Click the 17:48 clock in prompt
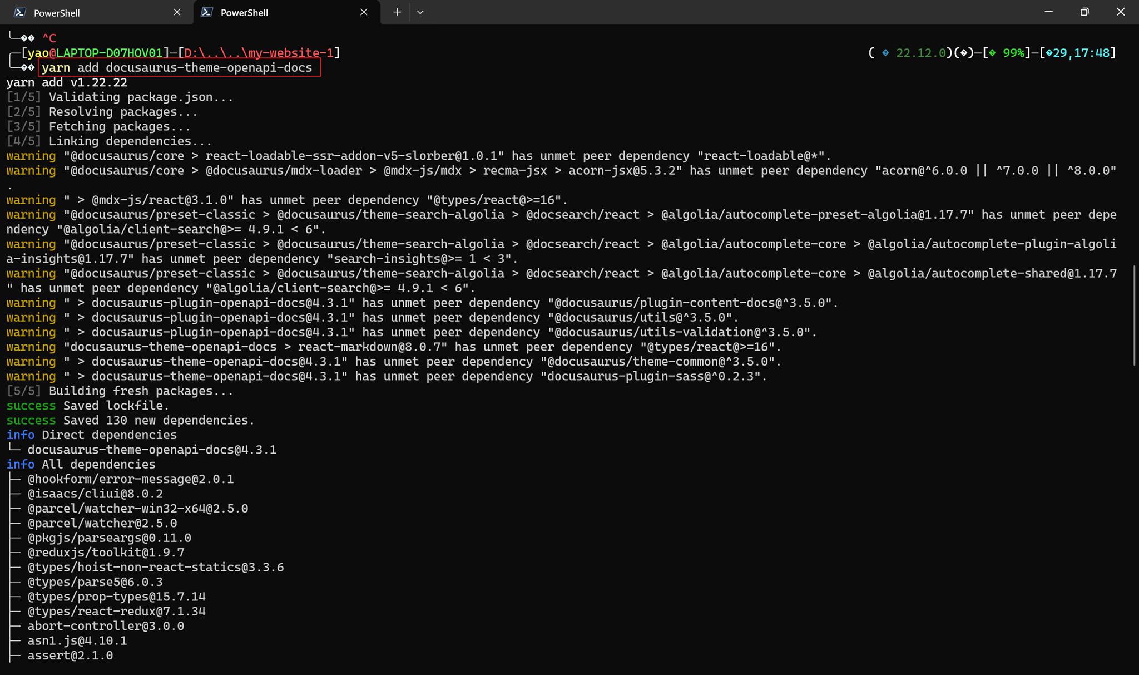 1092,53
